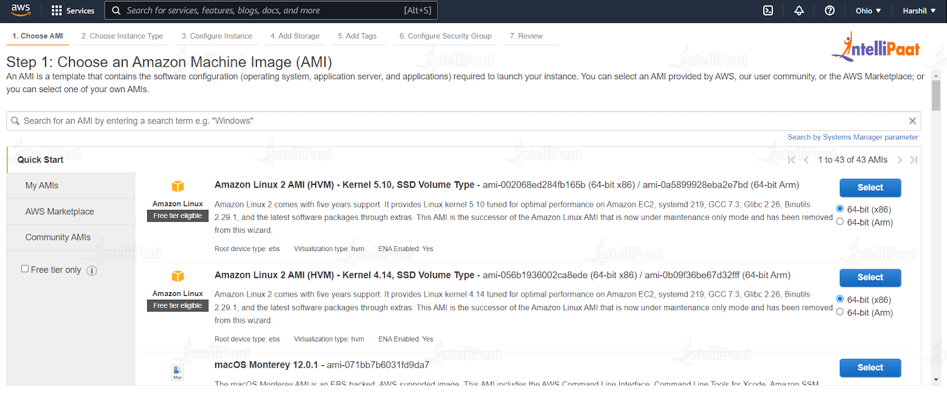
Task: Click the AMI search input field
Action: click(x=436, y=120)
